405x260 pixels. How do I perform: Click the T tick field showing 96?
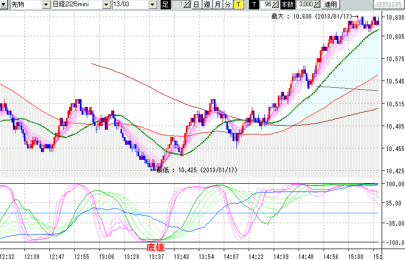pyautogui.click(x=266, y=5)
